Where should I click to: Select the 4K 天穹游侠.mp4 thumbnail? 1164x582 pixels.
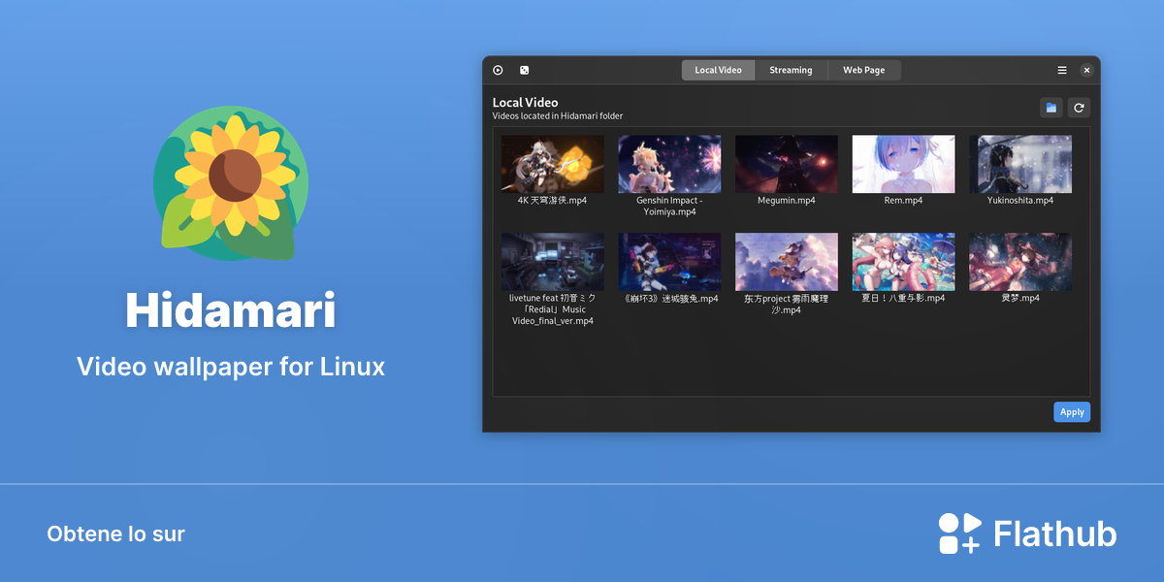coord(552,164)
